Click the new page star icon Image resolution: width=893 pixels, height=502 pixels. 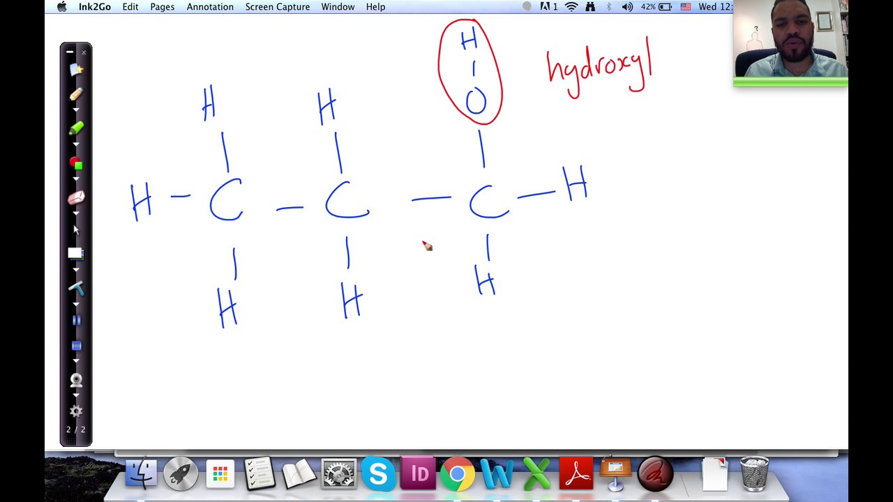[76, 69]
